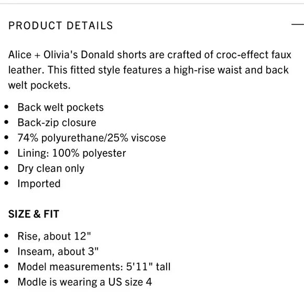Click the Rise, about 12" line

[x=54, y=236]
